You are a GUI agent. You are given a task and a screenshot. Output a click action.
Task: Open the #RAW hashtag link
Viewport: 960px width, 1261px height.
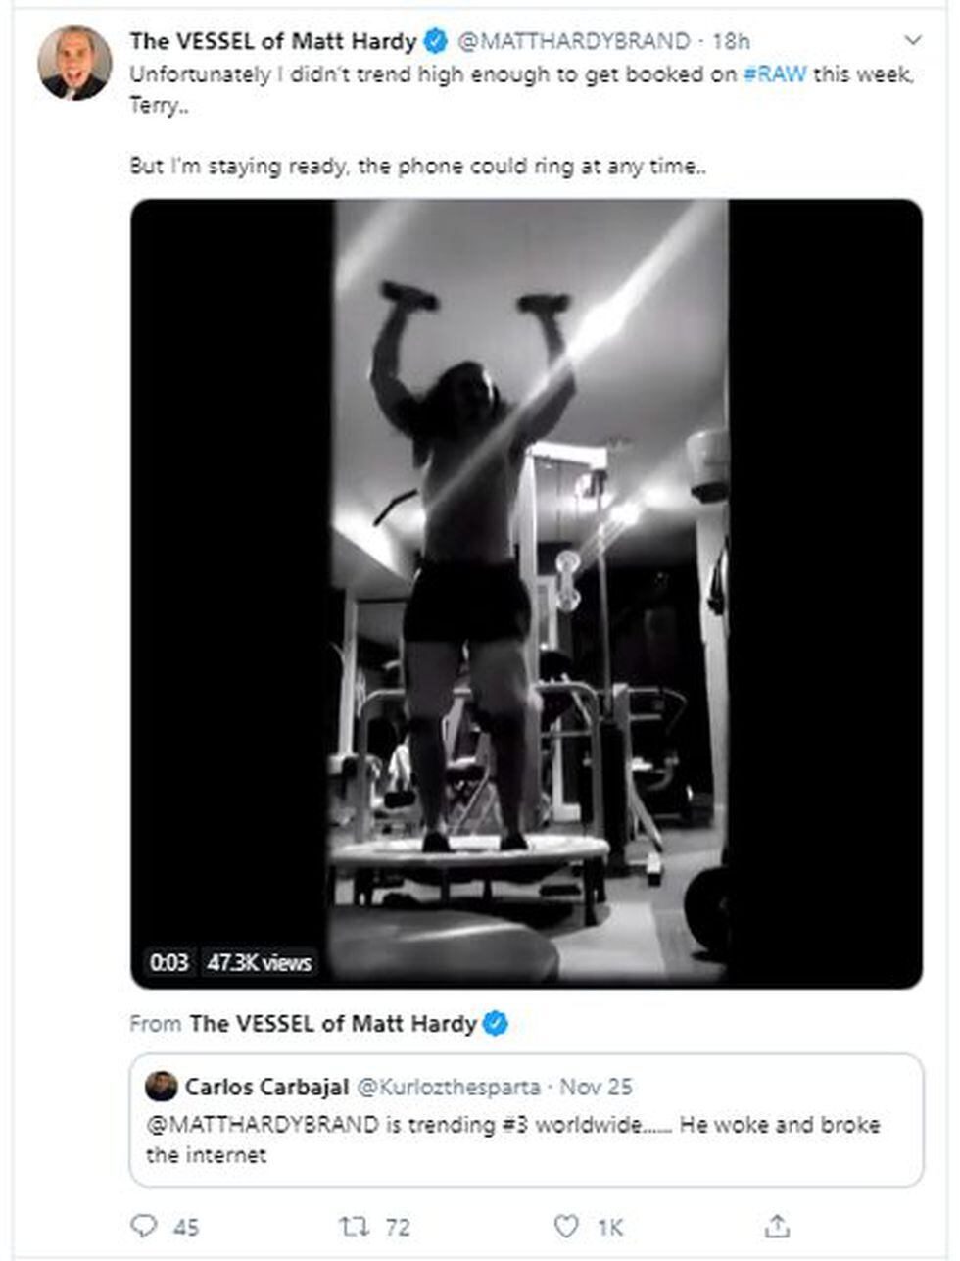774,75
